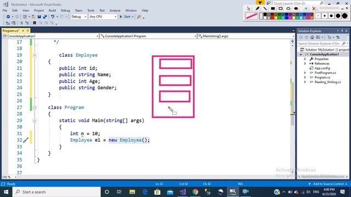Open the Debug menu
This screenshot has width=351, height=197.
[65, 10]
